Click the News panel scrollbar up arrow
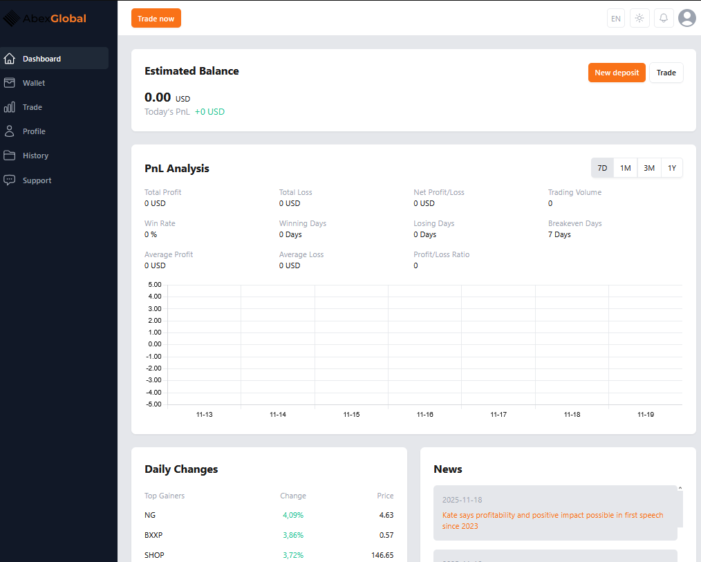This screenshot has width=701, height=562. click(x=680, y=489)
